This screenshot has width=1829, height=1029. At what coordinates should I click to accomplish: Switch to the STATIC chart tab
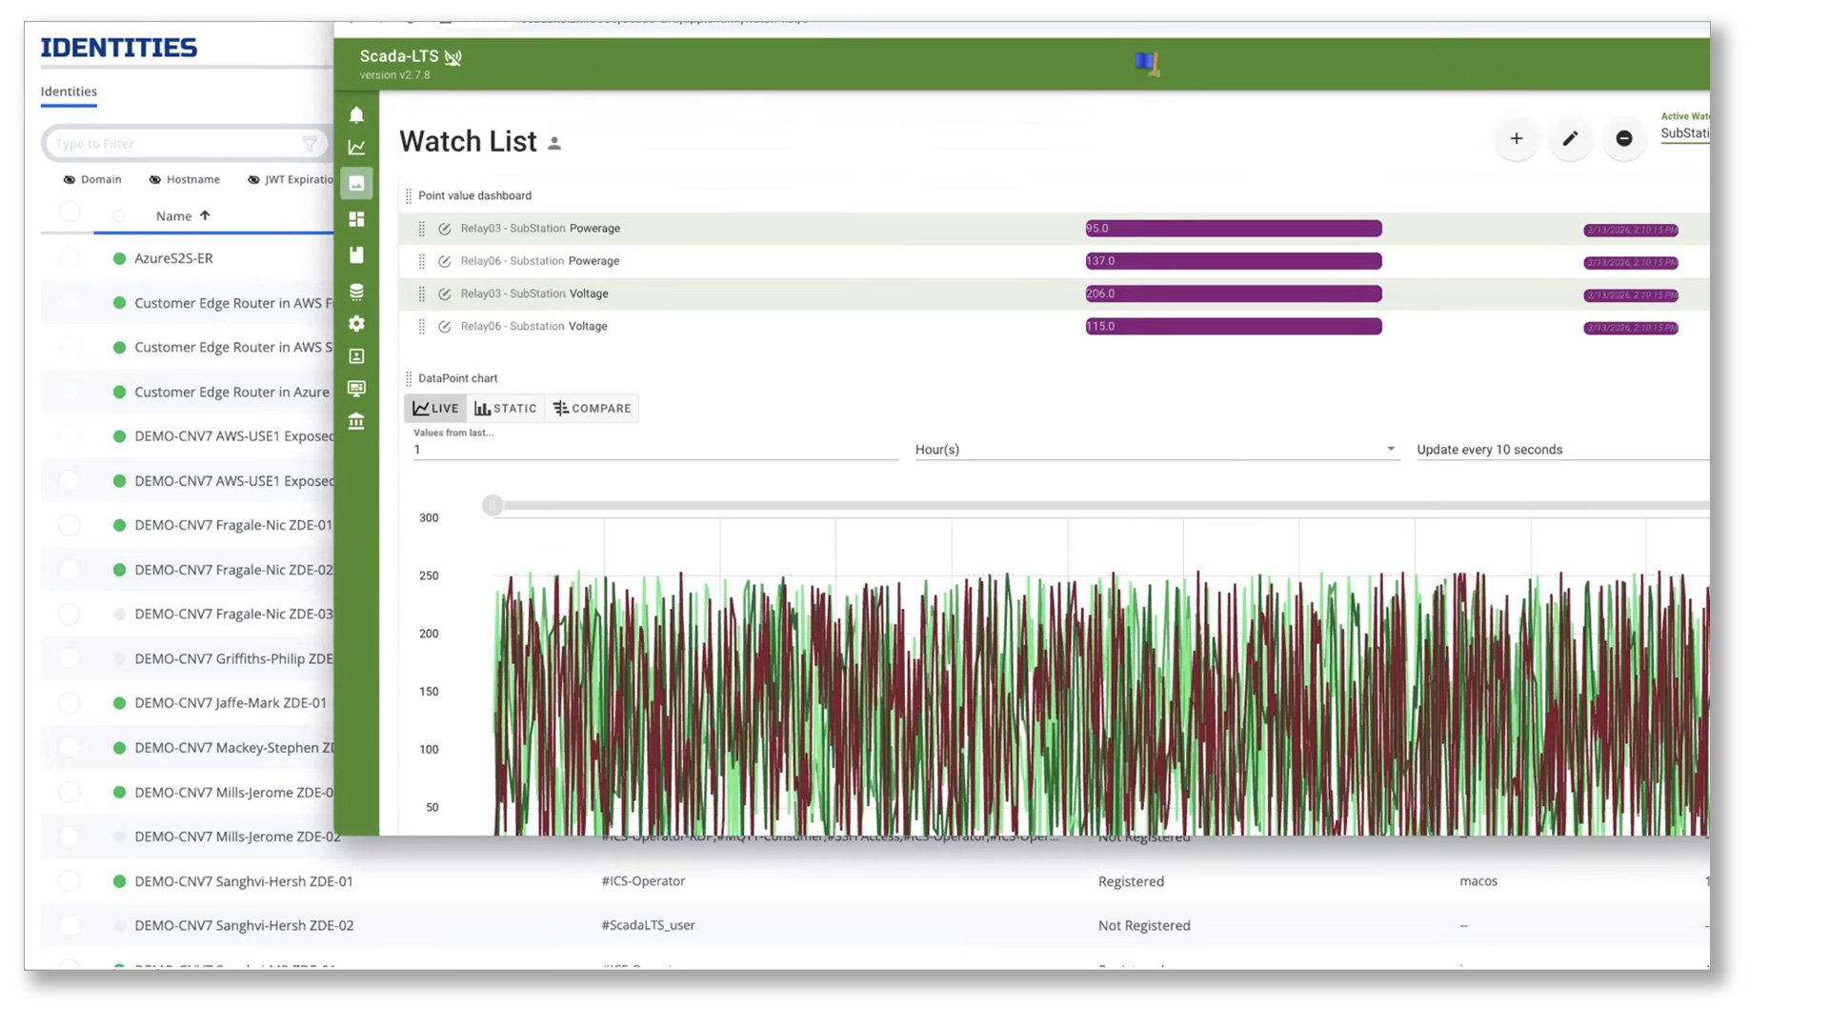pyautogui.click(x=506, y=409)
